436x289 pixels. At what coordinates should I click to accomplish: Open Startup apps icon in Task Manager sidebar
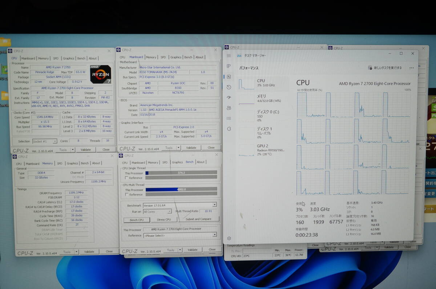[229, 98]
